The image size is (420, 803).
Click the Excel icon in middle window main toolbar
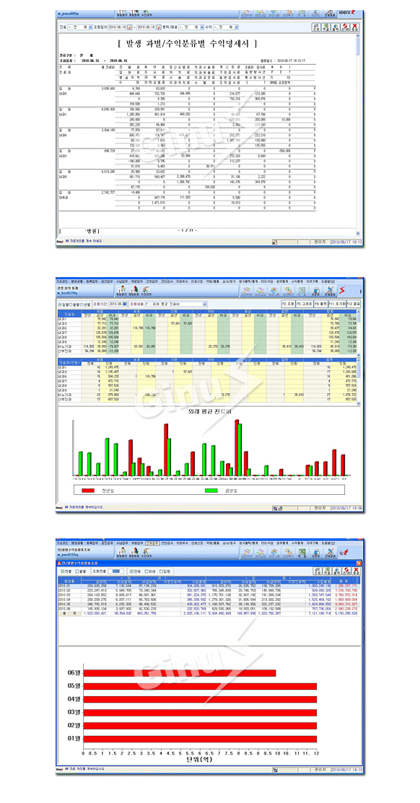(302, 291)
